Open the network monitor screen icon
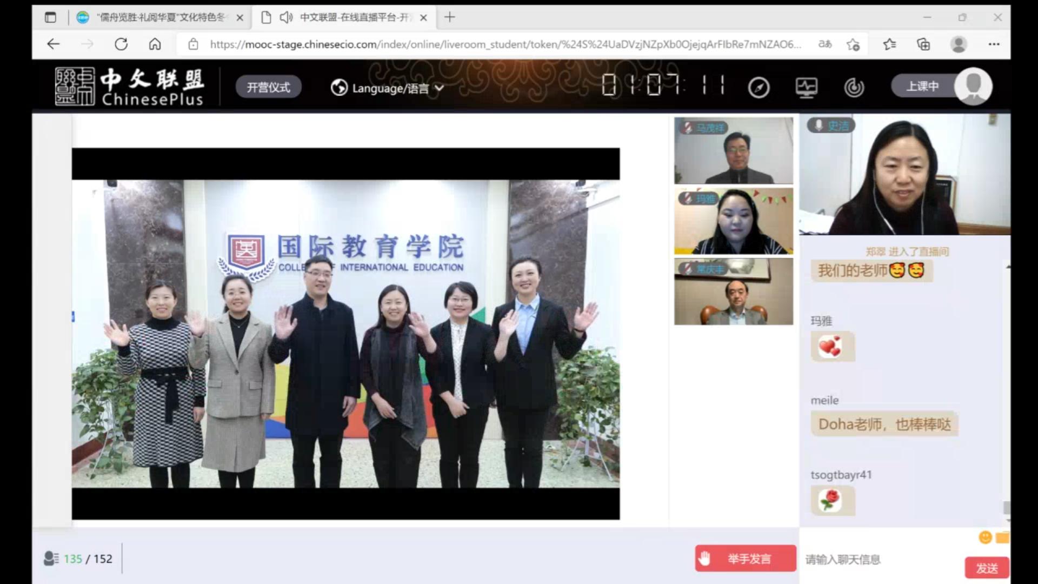 [x=806, y=88]
